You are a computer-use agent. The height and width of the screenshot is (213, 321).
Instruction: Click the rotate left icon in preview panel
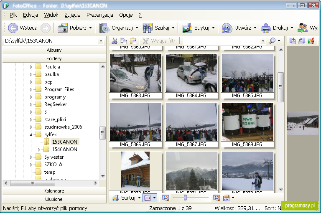293,41
